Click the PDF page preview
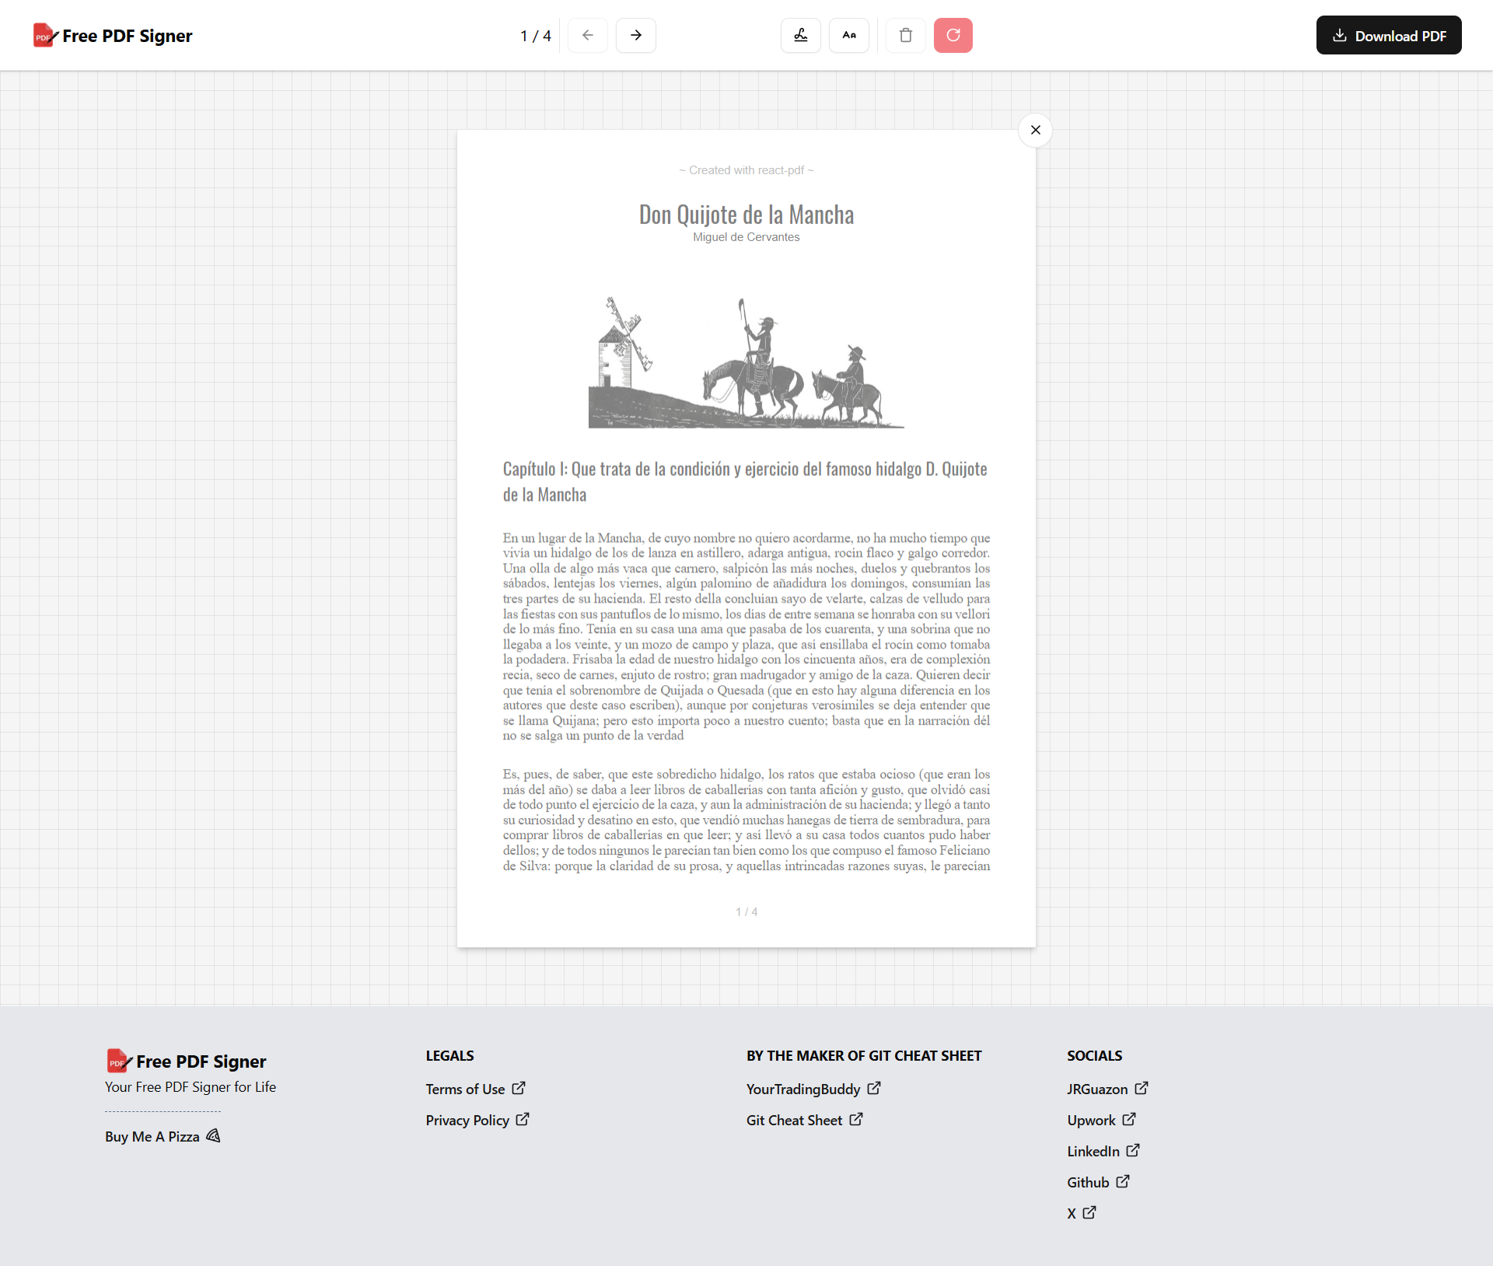Screen dimensions: 1493x1266 [746, 538]
